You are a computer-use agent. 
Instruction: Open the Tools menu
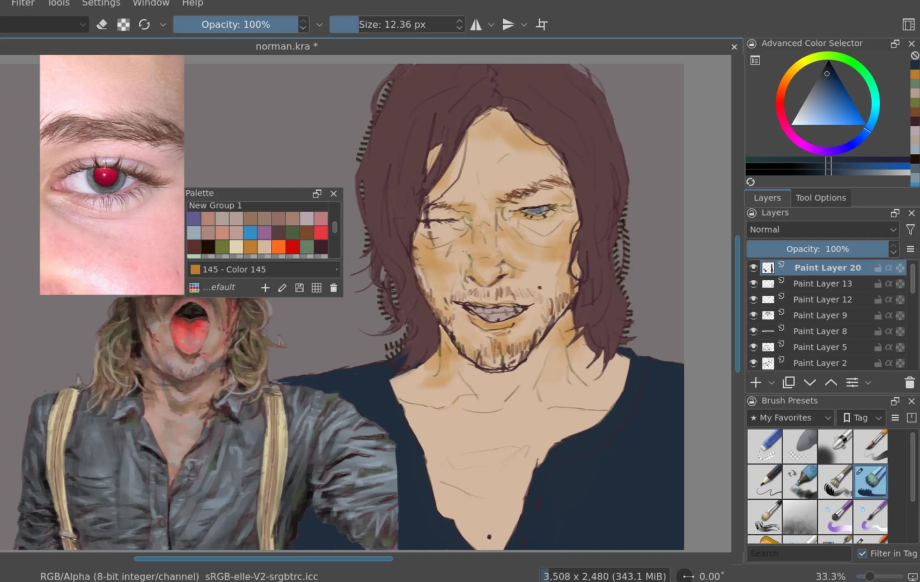(x=59, y=3)
